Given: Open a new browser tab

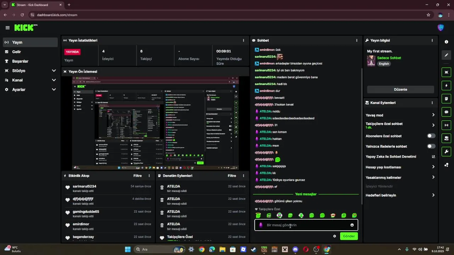Looking at the screenshot, I should (x=69, y=5).
